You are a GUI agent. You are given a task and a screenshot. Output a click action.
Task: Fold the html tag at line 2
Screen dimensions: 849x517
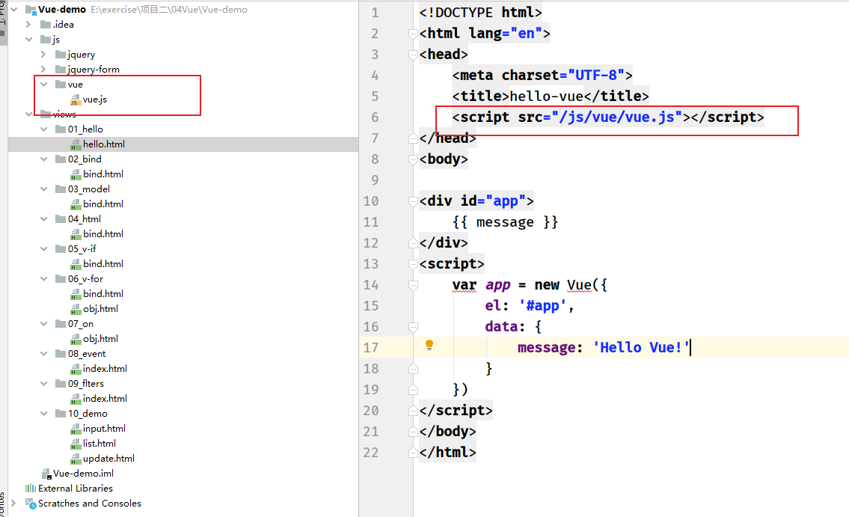click(413, 34)
